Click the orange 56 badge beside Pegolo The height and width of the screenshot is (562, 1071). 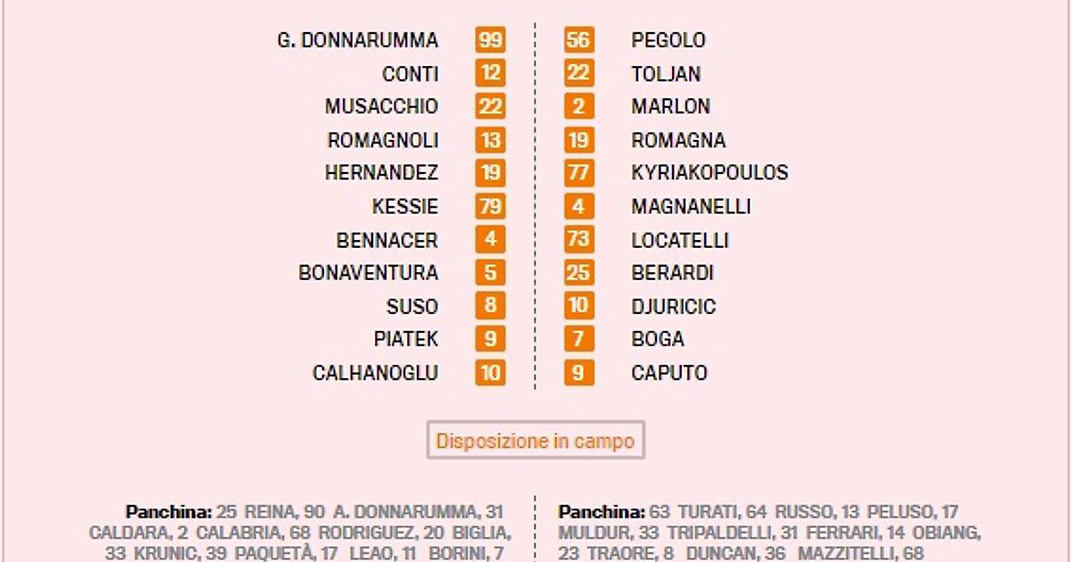(x=578, y=40)
